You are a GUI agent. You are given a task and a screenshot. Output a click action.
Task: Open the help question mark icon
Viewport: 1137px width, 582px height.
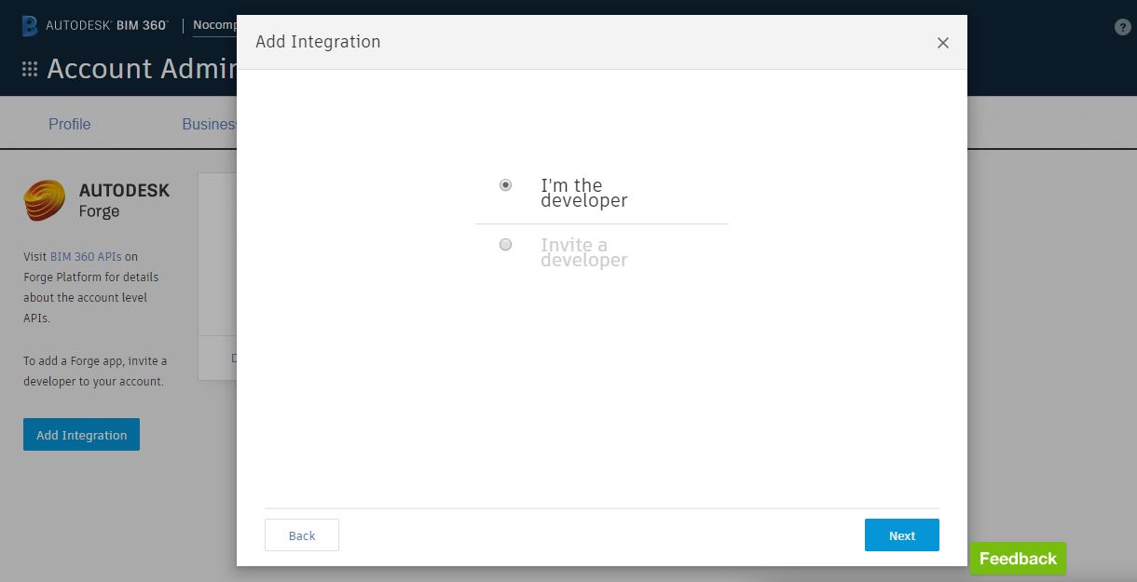1123,27
